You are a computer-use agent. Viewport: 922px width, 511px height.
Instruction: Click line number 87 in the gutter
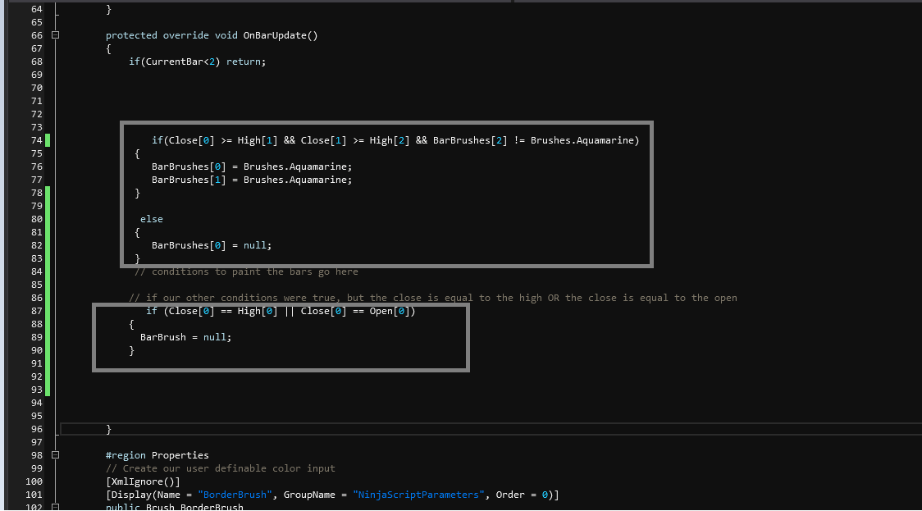coord(36,311)
